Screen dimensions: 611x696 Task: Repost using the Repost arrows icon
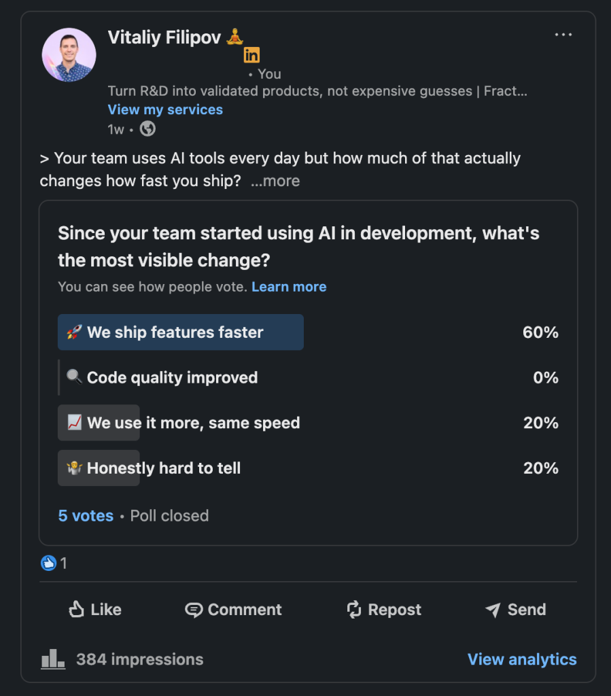click(354, 610)
